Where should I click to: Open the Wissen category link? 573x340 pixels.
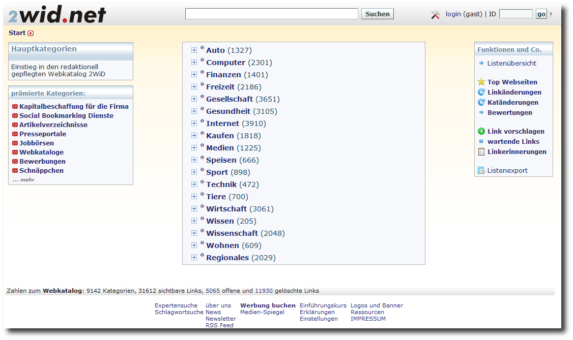220,221
